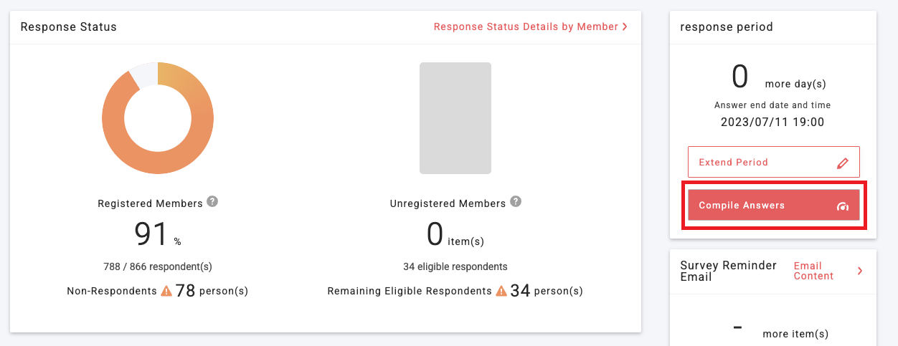This screenshot has width=898, height=346.
Task: Click warning icon beside Remaining Eligible Respondents
Action: coord(501,291)
